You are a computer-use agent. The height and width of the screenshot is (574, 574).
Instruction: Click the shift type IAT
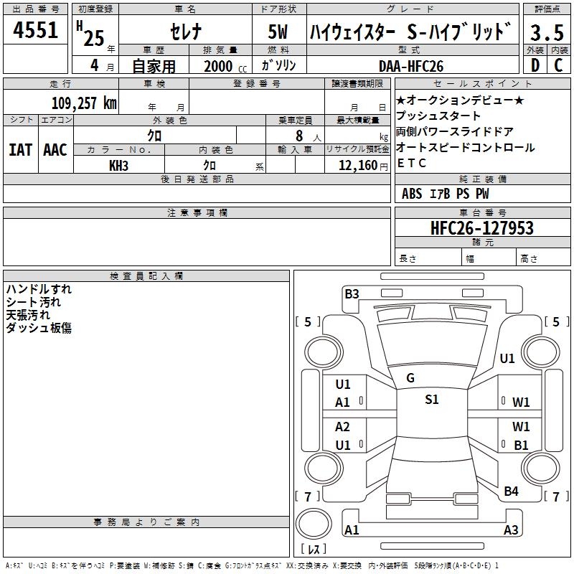click(x=21, y=150)
